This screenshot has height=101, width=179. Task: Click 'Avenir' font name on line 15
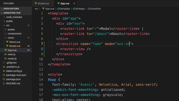86,85
